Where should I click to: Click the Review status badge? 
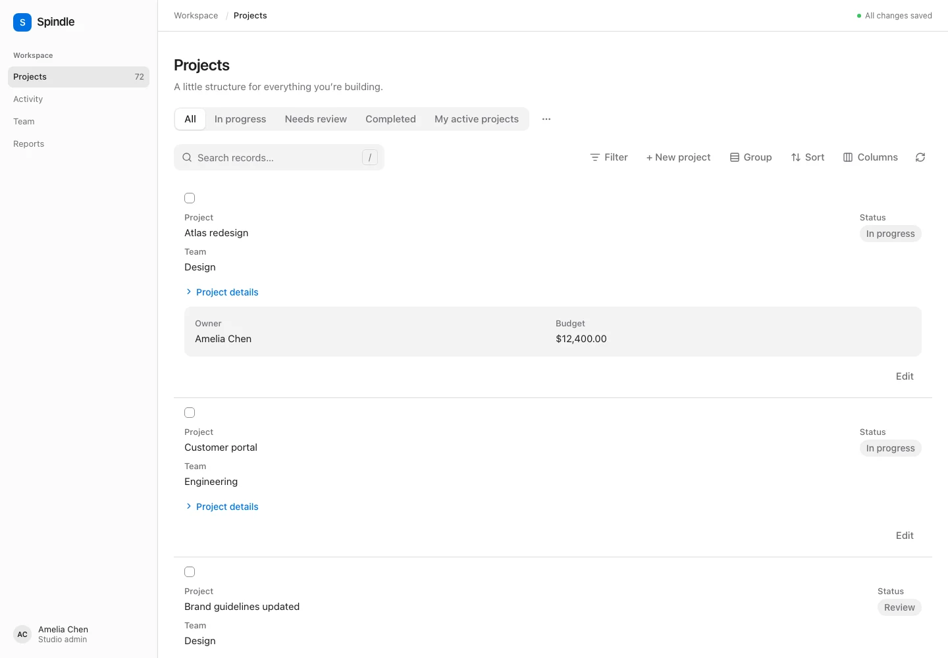[x=899, y=607]
